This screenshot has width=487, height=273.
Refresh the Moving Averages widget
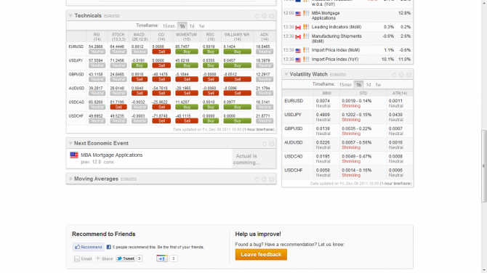pos(257,179)
